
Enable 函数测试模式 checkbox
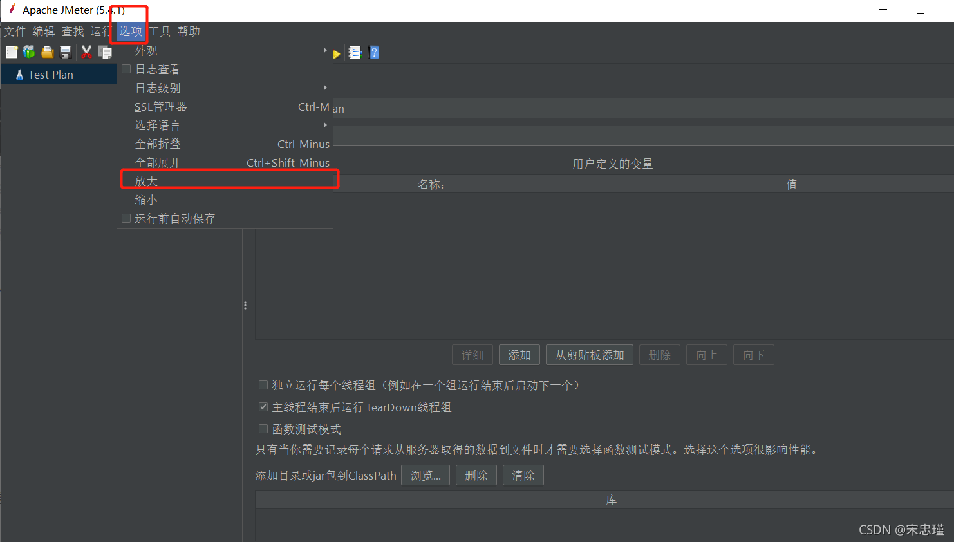263,429
